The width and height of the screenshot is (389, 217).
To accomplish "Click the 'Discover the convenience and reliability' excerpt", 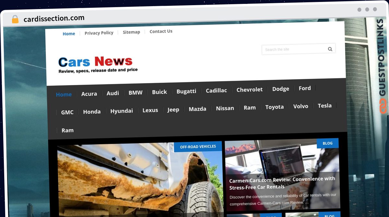I will [x=283, y=199].
